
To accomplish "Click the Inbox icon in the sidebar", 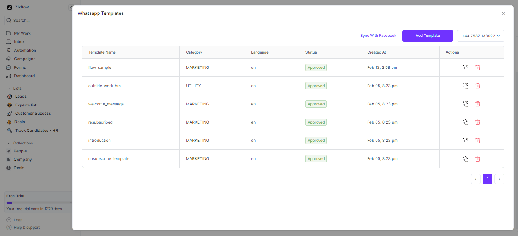I will pyautogui.click(x=9, y=41).
